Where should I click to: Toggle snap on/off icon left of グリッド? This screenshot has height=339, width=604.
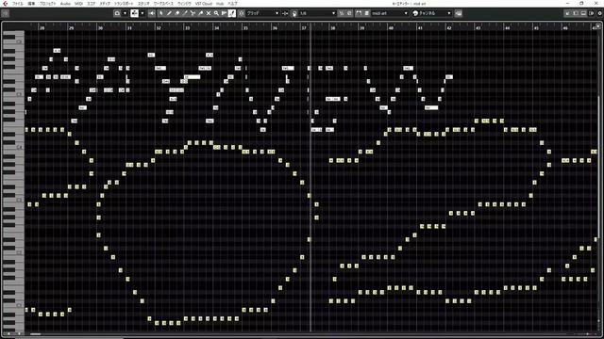click(x=242, y=13)
